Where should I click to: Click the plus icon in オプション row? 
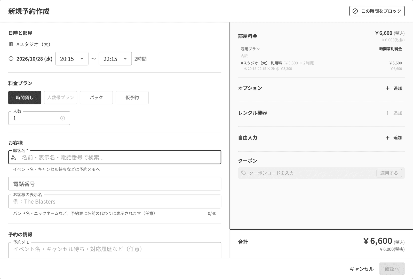point(387,88)
